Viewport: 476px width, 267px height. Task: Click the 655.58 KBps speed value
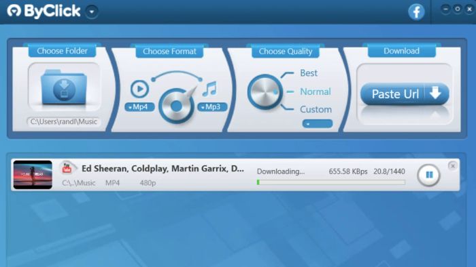(348, 171)
